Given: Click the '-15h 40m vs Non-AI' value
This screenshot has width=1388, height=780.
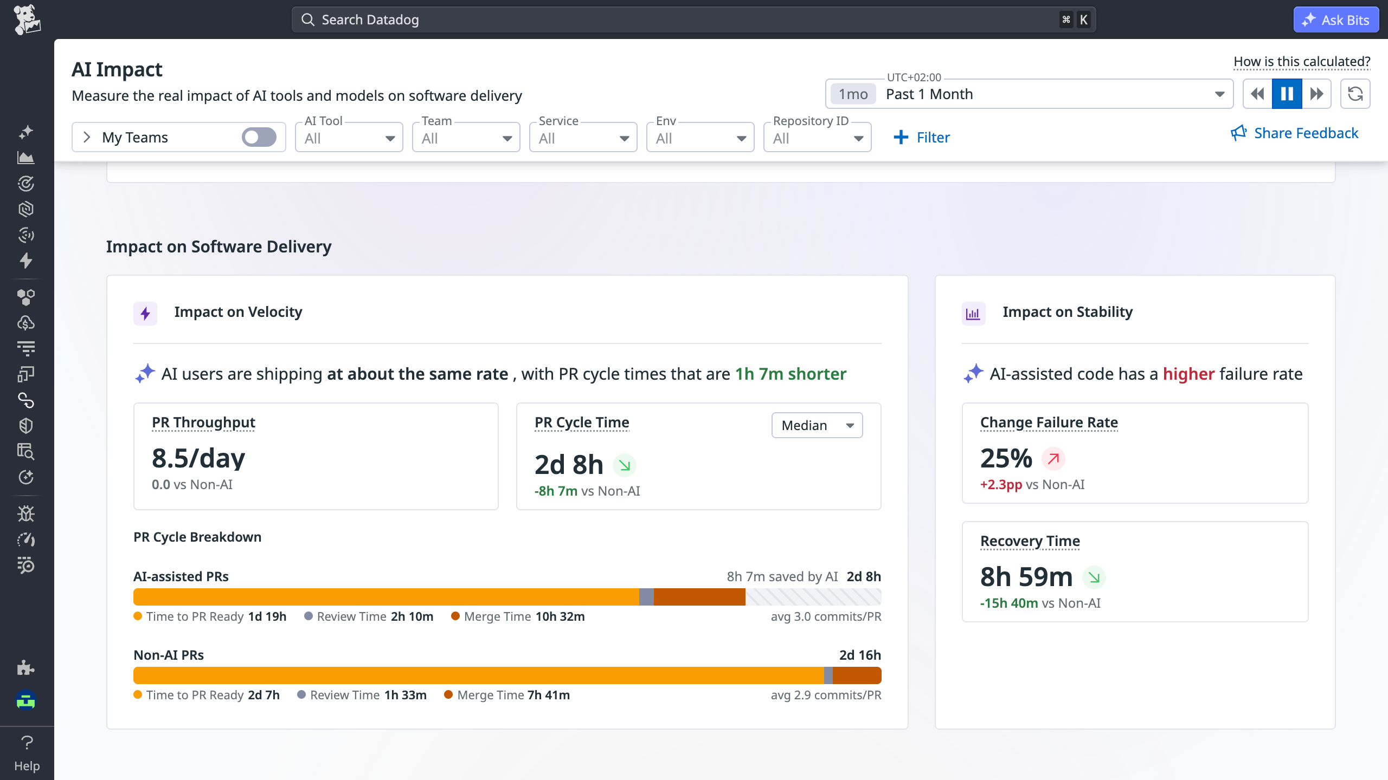Looking at the screenshot, I should [x=1040, y=603].
